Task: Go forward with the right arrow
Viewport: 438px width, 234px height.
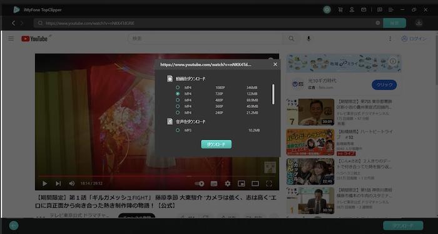Action: [x=22, y=23]
